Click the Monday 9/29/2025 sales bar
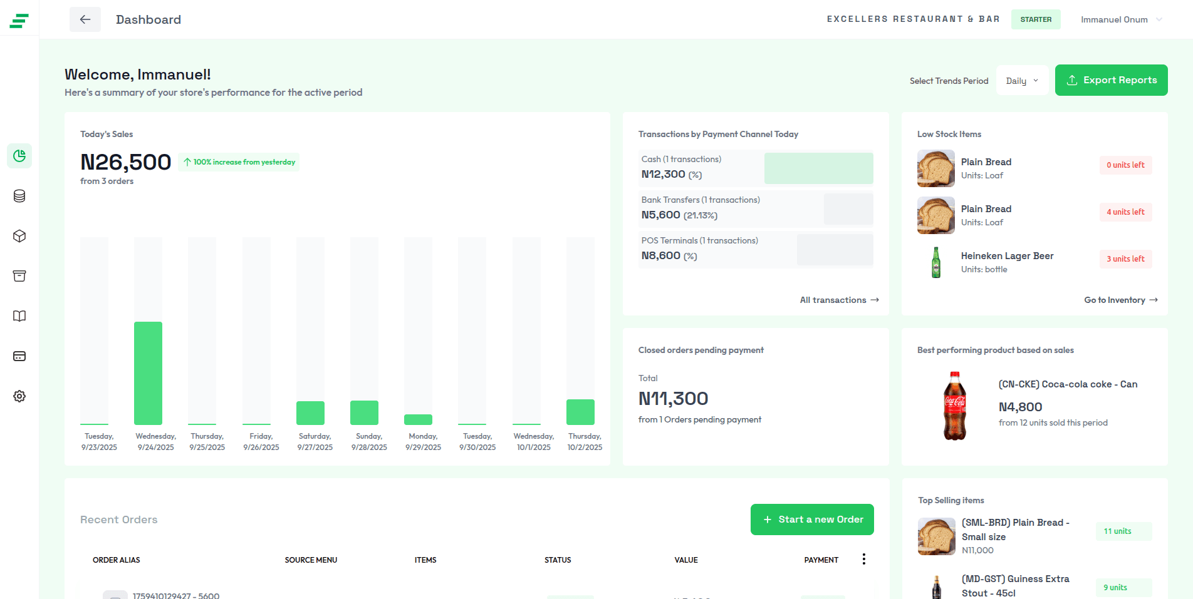Viewport: 1193px width, 599px height. point(418,419)
